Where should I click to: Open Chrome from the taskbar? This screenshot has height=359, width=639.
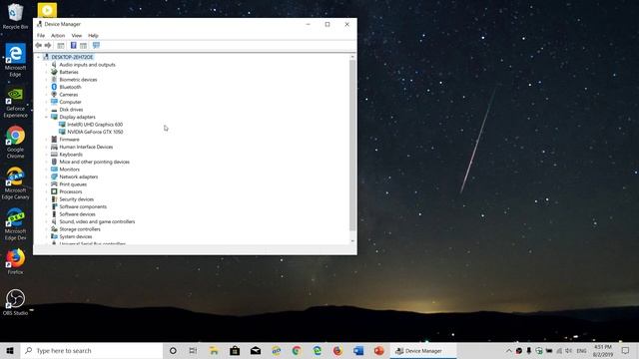[297, 350]
